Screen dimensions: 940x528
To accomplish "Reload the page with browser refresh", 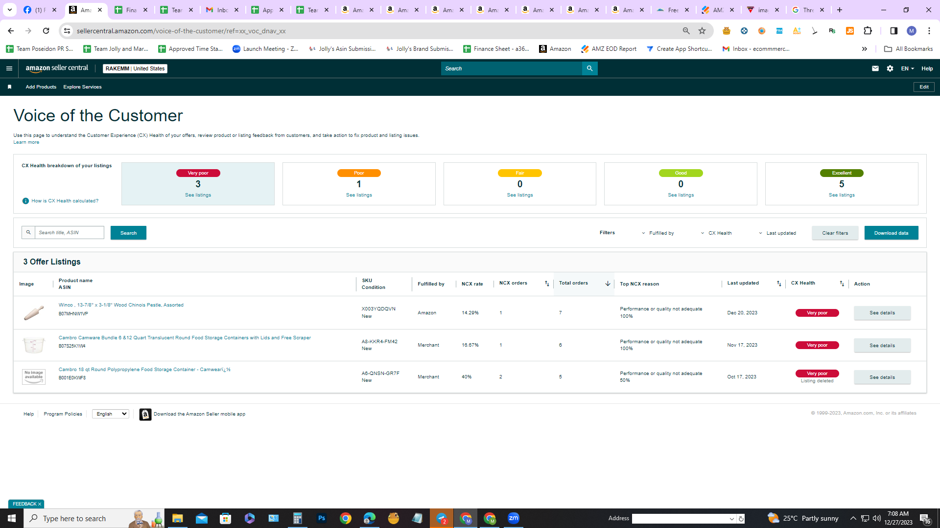I will 46,31.
